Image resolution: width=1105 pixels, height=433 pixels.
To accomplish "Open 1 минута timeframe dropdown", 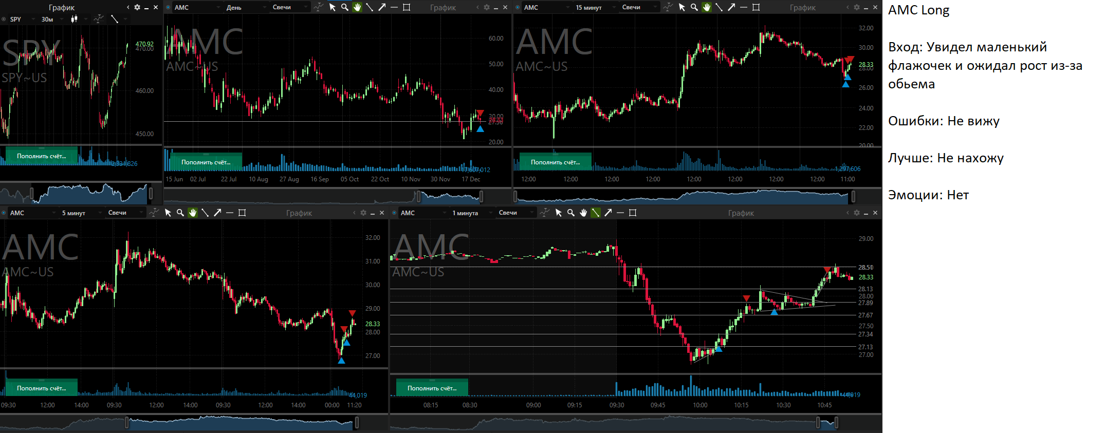I will pos(473,213).
